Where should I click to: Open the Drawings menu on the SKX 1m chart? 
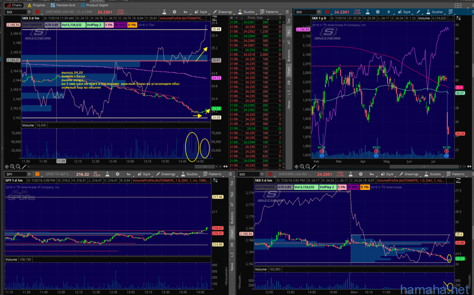coord(223,12)
